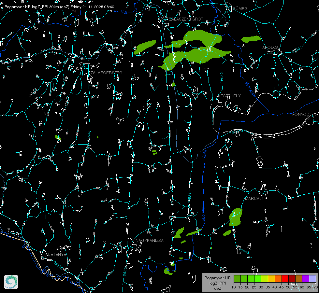The image size is (319, 293).
Task: Click the KESZTHELY town label
Action: (229, 96)
